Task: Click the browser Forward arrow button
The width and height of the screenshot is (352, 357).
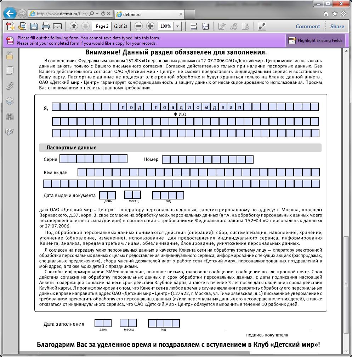Action: click(22, 13)
